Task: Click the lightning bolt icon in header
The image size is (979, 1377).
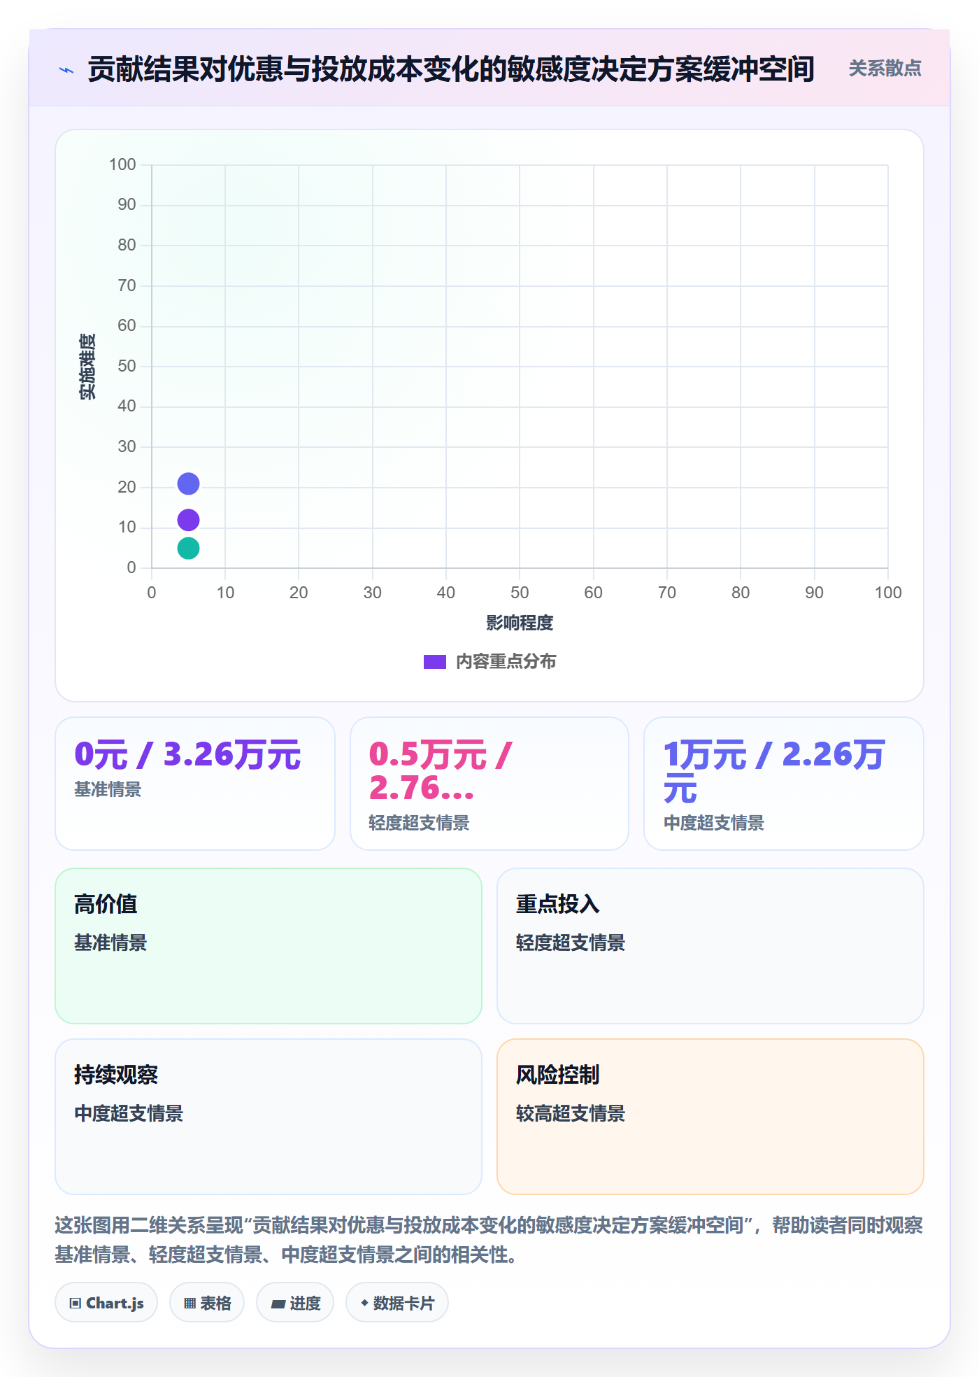Action: (x=66, y=70)
